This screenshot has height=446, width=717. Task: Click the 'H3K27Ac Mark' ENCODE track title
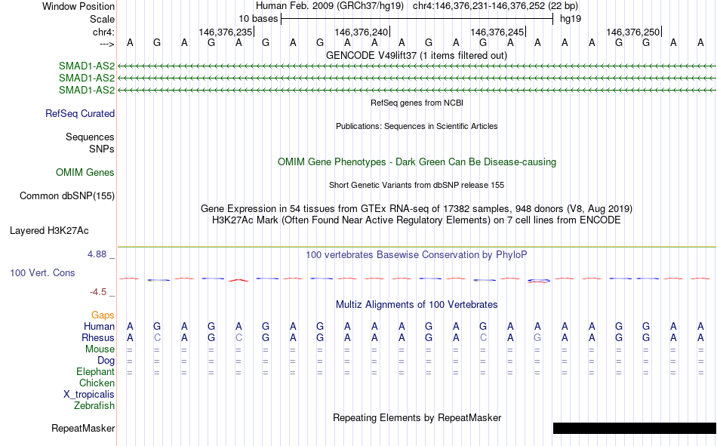click(x=417, y=220)
